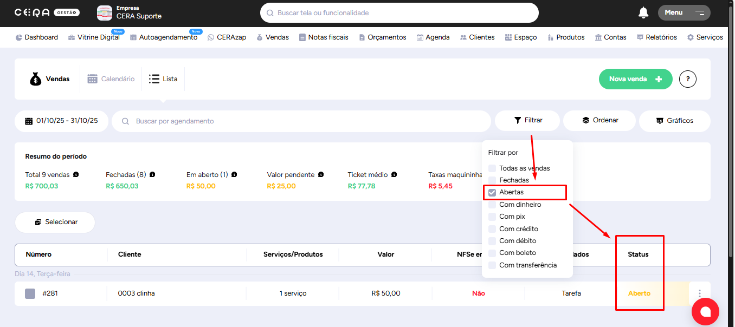735x327 pixels.
Task: Open the date range picker 01/10/25 - 31/10/25
Action: tap(61, 121)
